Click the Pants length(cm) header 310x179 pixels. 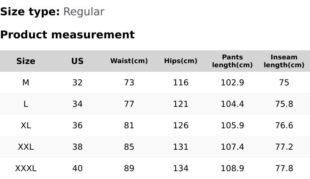click(x=232, y=61)
